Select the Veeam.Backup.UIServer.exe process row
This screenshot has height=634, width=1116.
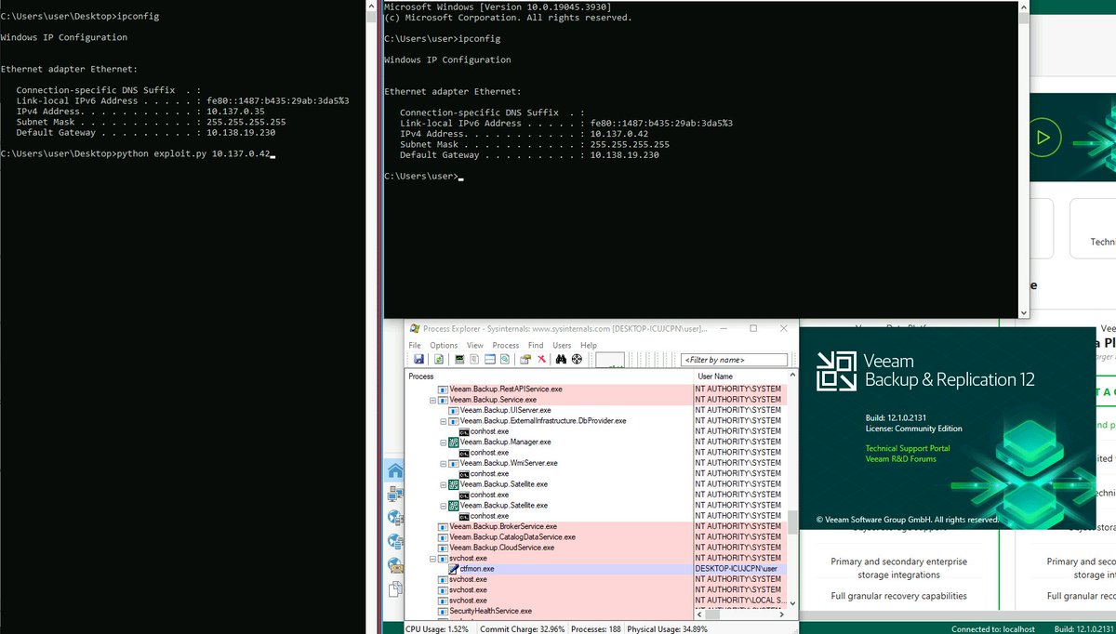point(597,410)
